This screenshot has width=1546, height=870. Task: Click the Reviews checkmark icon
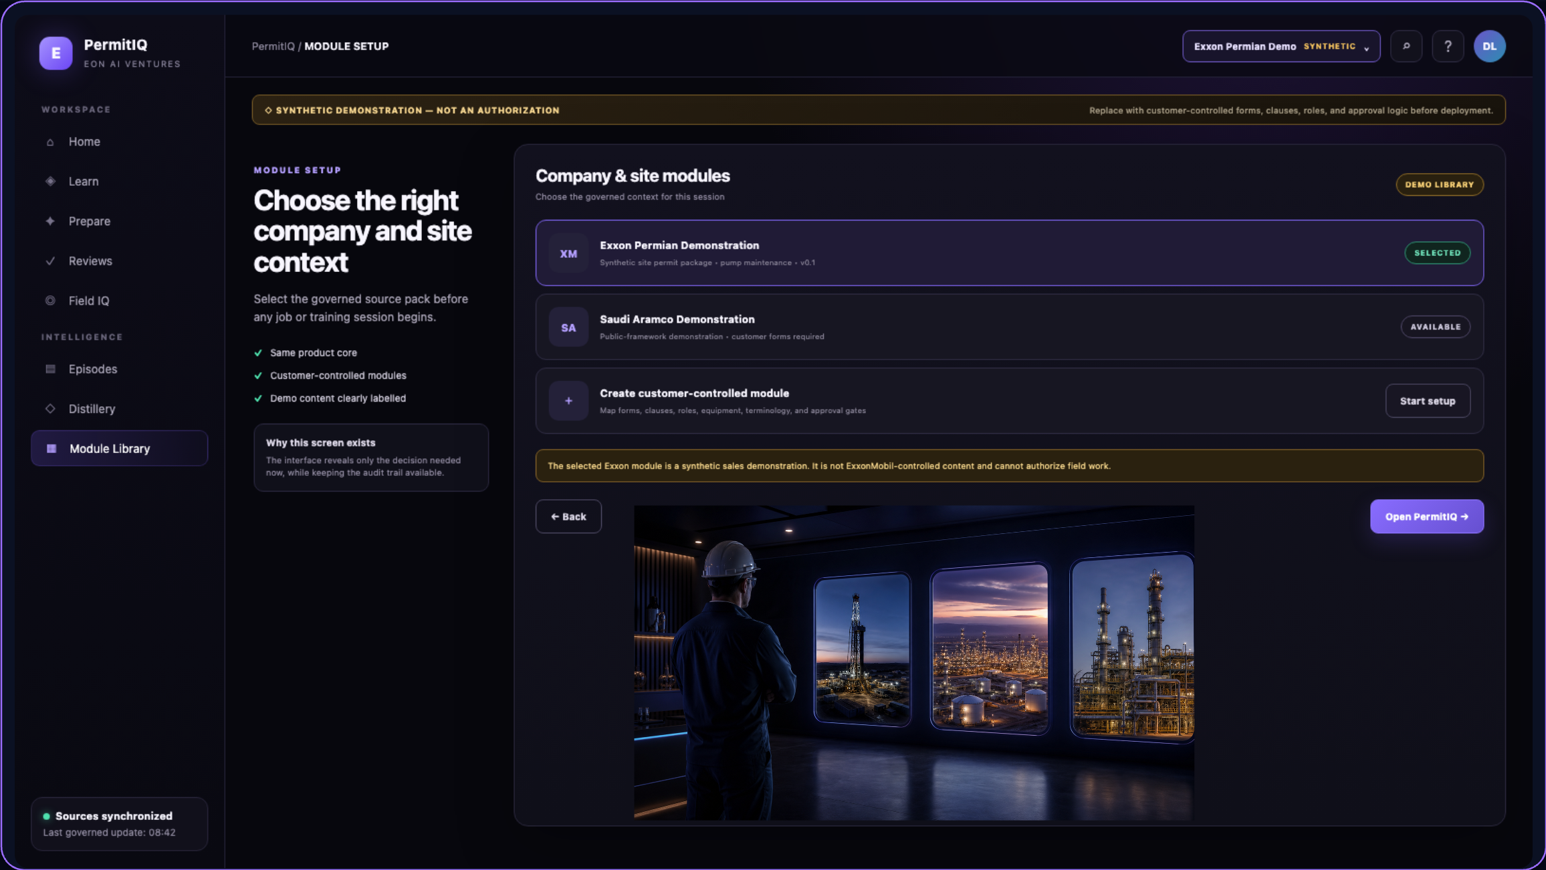pos(50,261)
